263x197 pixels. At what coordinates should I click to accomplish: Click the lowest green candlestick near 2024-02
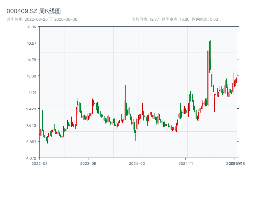click(x=136, y=135)
